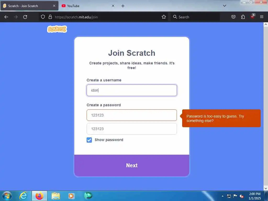Uncheck the Show password checkbox

point(89,140)
